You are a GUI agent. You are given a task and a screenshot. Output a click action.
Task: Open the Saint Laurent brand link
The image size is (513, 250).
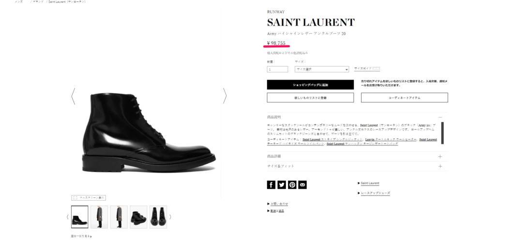coord(370,183)
